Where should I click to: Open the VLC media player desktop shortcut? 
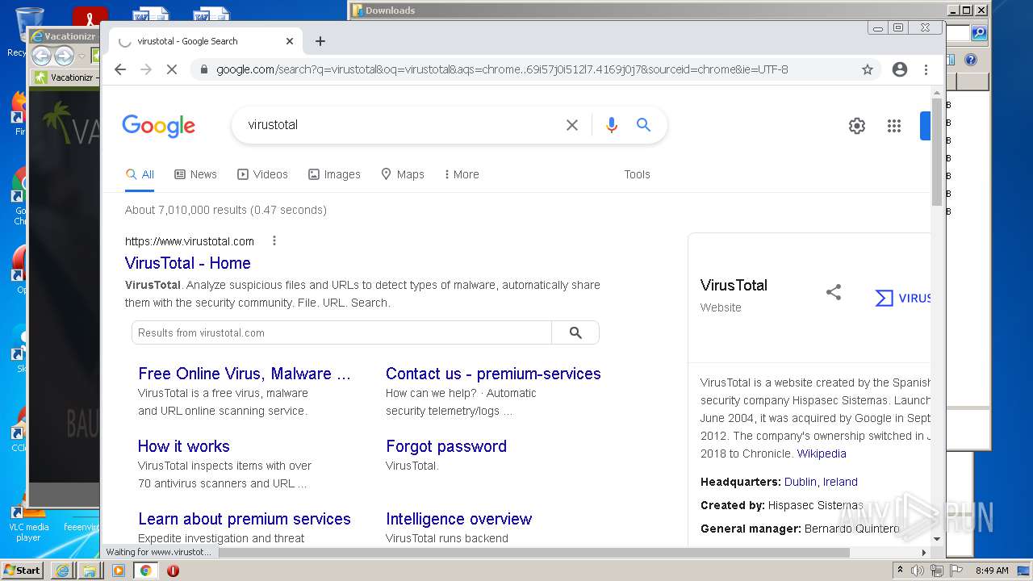[x=28, y=520]
